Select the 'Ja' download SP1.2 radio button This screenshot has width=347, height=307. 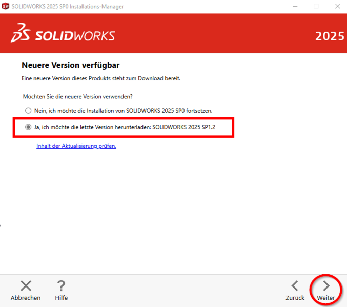coord(28,127)
